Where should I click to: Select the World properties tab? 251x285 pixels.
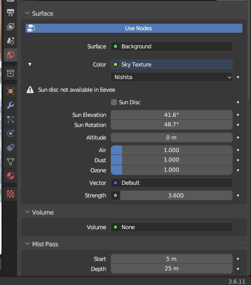click(11, 55)
